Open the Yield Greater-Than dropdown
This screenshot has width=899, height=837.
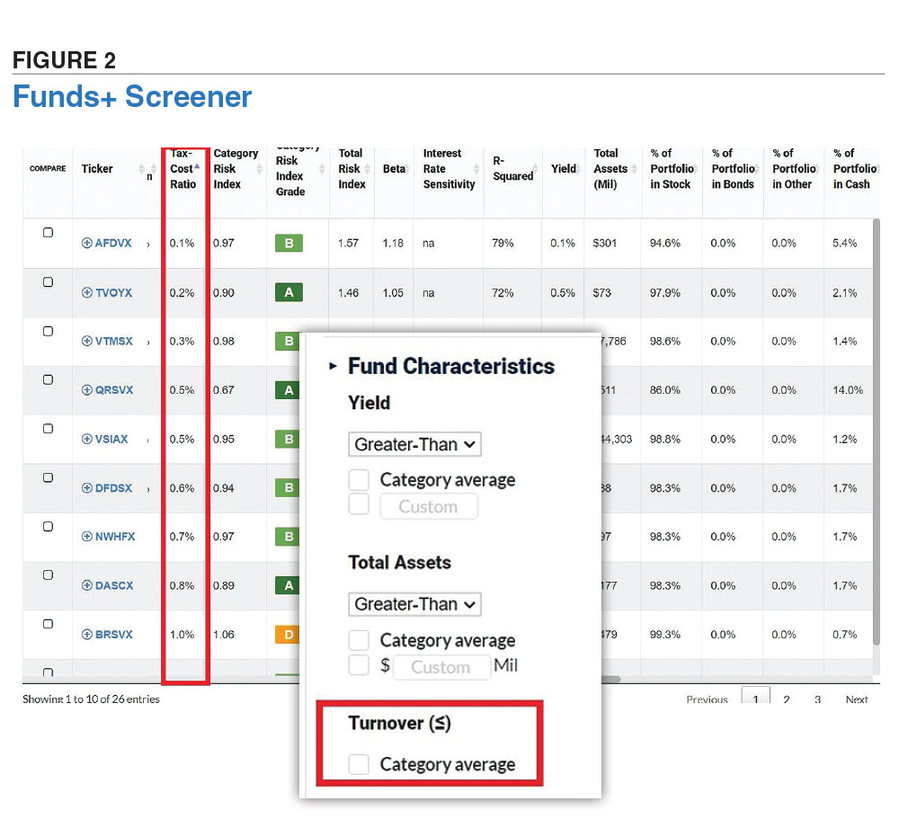pos(414,444)
